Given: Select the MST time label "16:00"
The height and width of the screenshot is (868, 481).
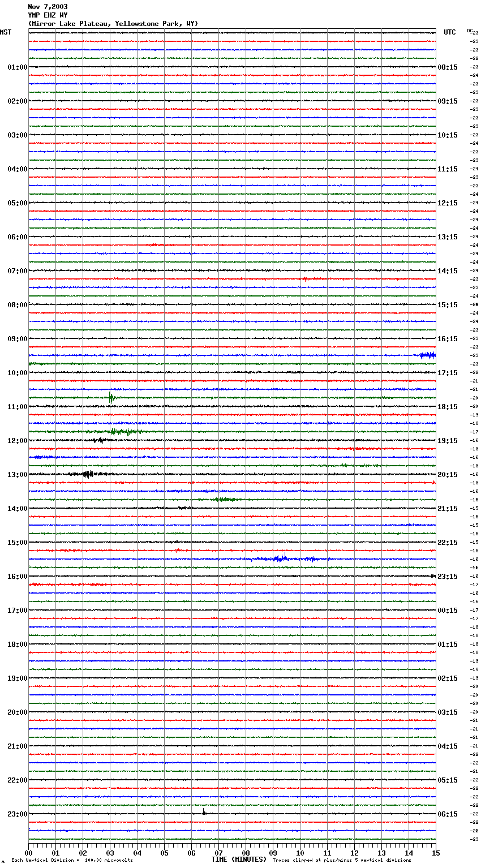Looking at the screenshot, I should [18, 577].
